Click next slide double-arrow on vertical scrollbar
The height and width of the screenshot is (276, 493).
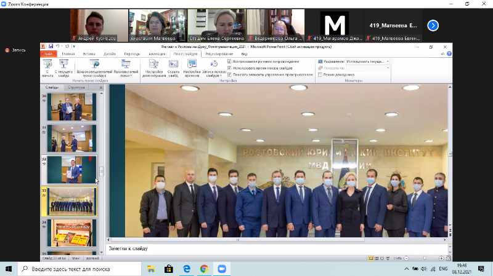point(450,235)
